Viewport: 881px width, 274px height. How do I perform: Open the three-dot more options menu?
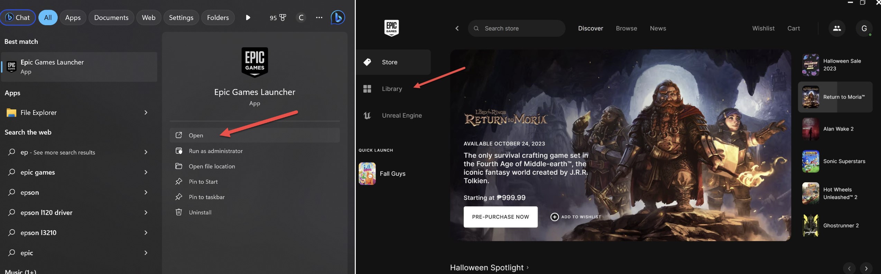[319, 18]
